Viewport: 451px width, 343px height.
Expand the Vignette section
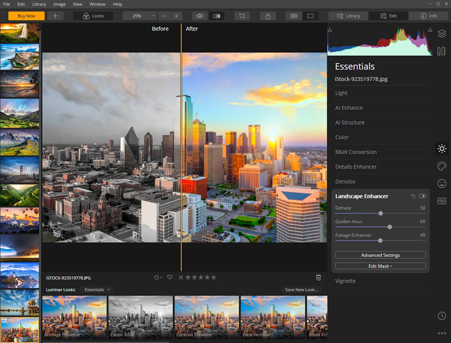point(344,281)
